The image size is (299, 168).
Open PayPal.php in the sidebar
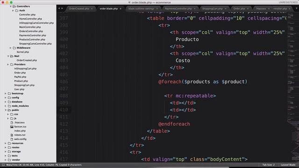(20, 77)
